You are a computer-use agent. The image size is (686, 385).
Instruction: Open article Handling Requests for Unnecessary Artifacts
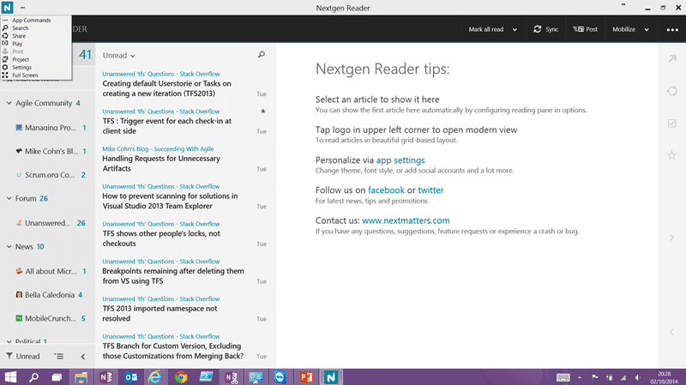click(x=161, y=164)
